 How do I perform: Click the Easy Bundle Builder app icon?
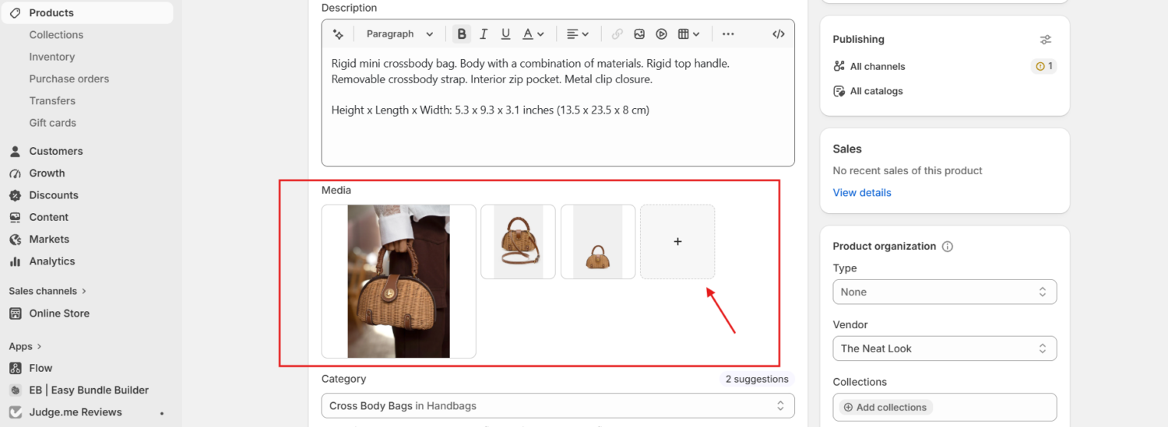click(x=15, y=390)
